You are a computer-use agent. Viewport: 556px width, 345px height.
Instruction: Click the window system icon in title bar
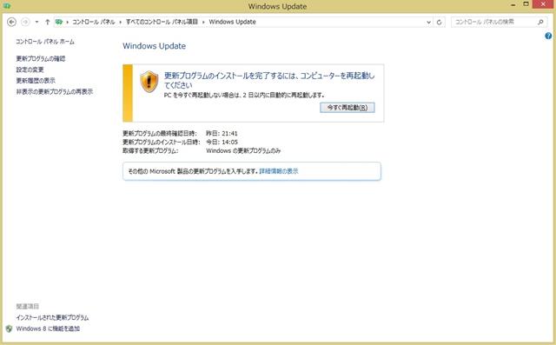(x=6, y=6)
